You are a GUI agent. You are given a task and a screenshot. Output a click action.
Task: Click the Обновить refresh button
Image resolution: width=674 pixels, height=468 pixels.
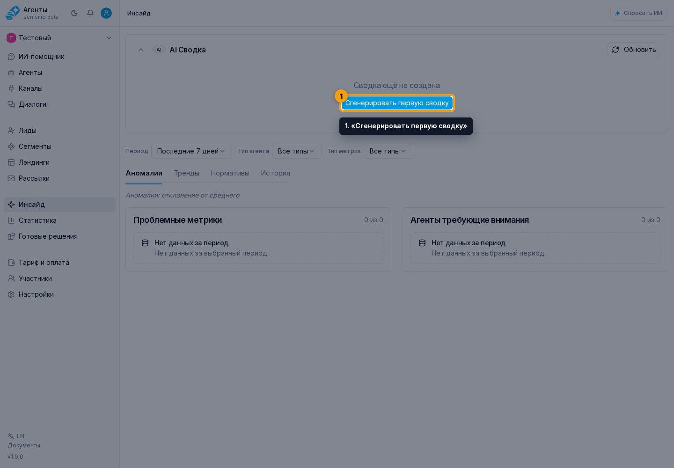pos(634,50)
